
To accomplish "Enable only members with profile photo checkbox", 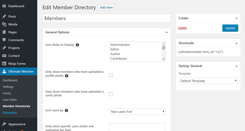I will click(111, 75).
